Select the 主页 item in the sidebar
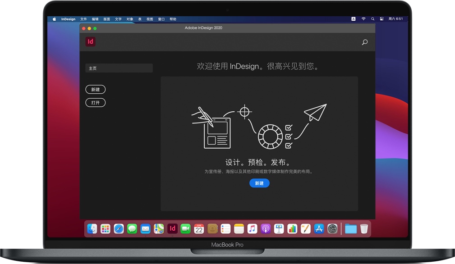455x264 pixels. (119, 68)
